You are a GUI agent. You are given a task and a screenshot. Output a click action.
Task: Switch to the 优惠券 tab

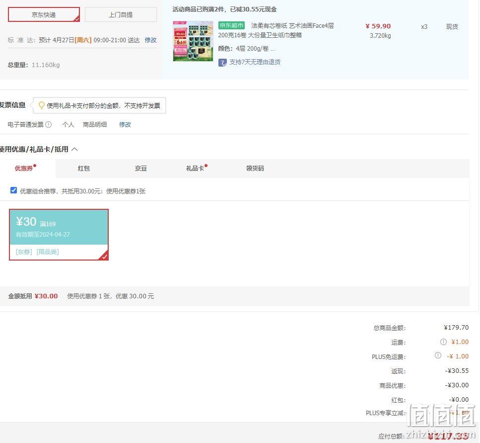[24, 169]
